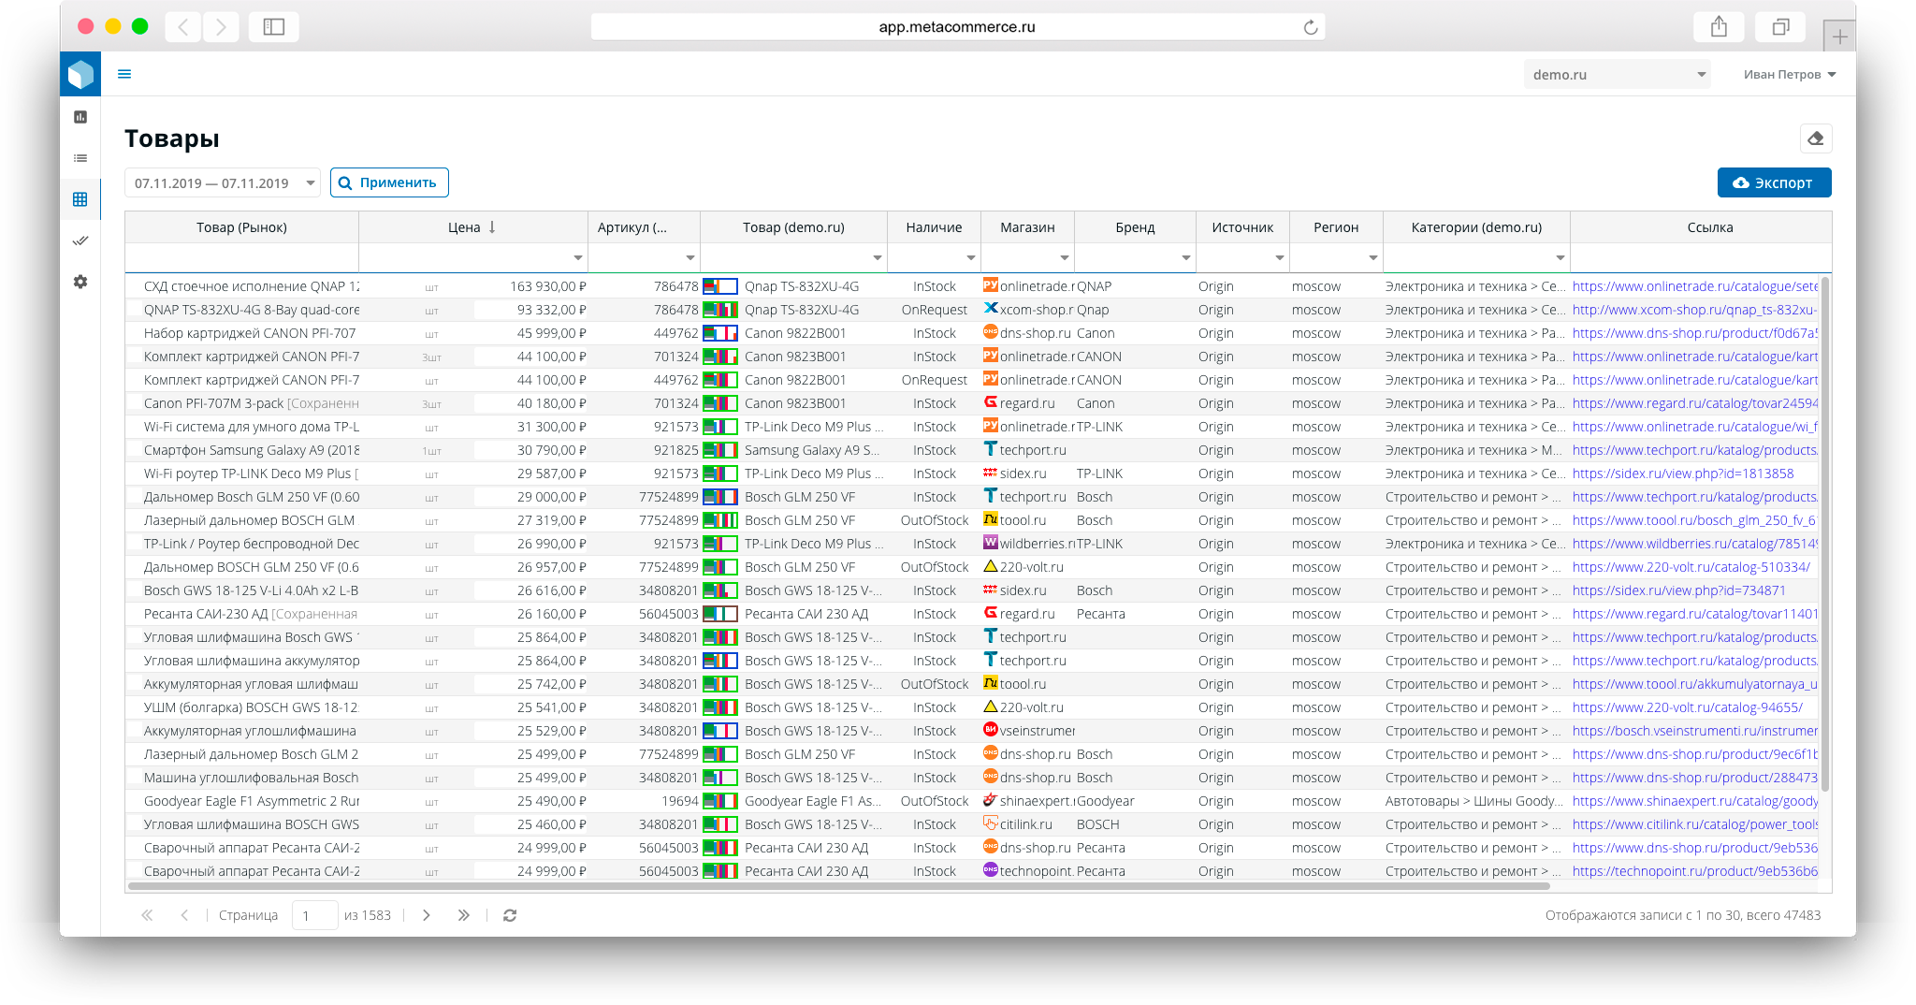This screenshot has width=1916, height=1005.
Task: Click the price chart thumbnail for article 163 930,00 row
Action: [x=720, y=286]
